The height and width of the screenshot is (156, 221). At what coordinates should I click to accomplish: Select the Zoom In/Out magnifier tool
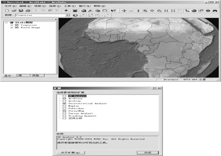[145, 11]
